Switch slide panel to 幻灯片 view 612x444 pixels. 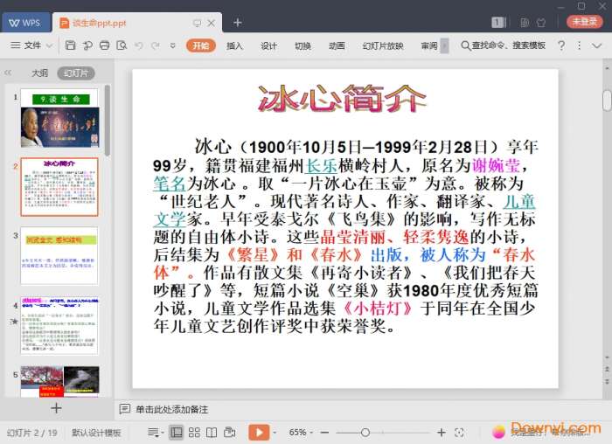tap(76, 73)
